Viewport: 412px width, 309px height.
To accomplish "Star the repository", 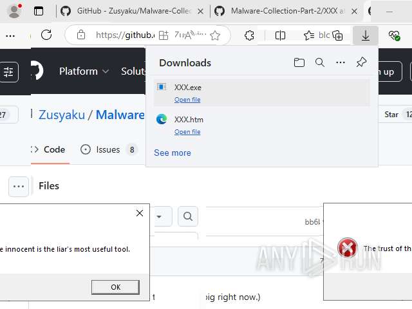I will [x=394, y=115].
